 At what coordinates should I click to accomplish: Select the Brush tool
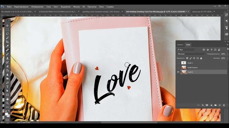pyautogui.click(x=7, y=54)
